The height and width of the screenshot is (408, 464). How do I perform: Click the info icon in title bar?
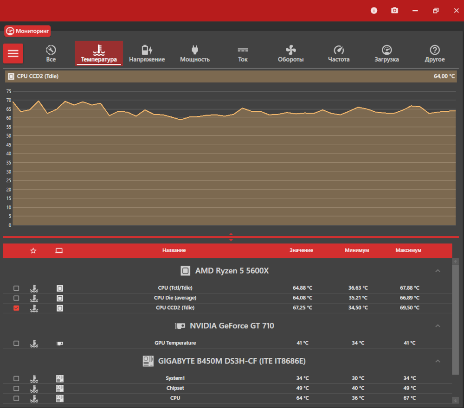374,11
